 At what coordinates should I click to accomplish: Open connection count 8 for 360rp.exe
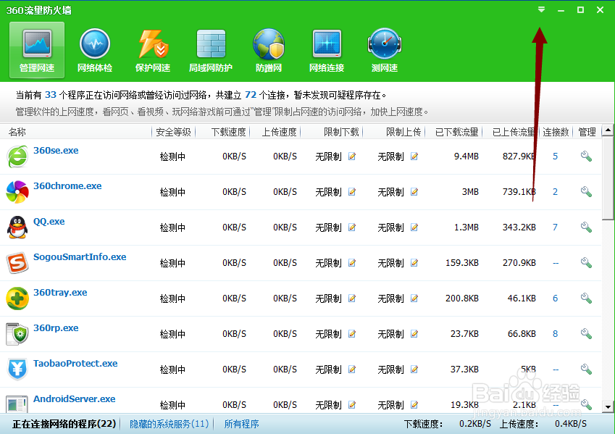555,334
